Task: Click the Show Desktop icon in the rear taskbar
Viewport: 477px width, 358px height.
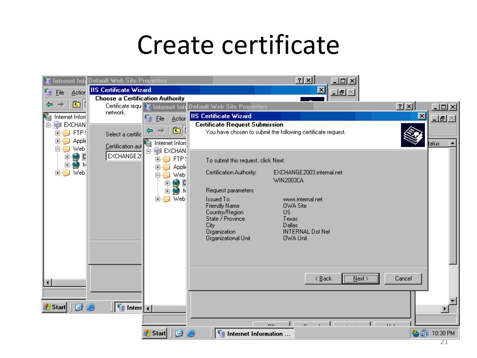Action: point(79,307)
